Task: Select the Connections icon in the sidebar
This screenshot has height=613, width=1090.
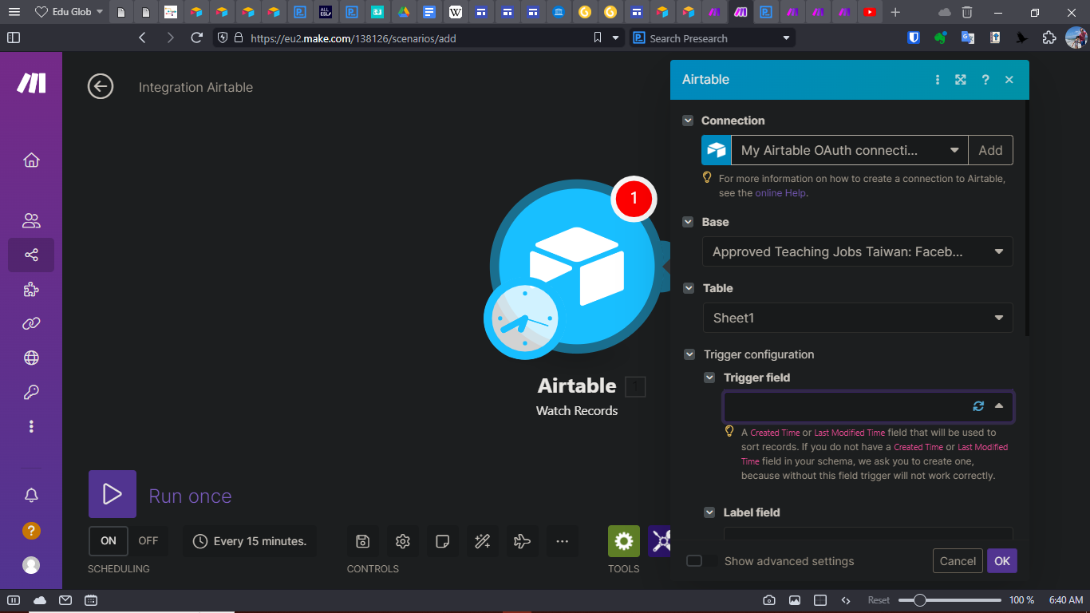Action: (31, 323)
